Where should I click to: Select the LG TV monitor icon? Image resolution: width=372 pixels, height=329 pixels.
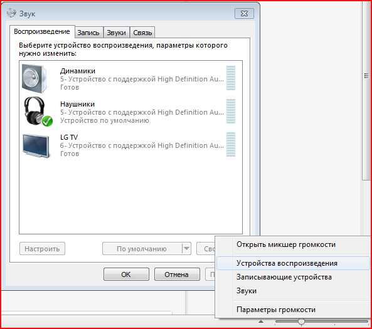36,145
